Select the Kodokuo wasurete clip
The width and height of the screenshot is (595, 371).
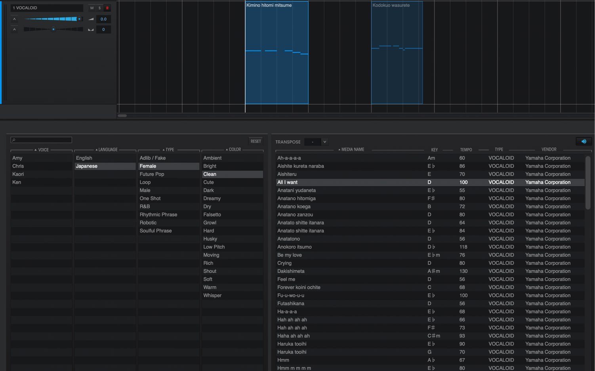tap(397, 53)
